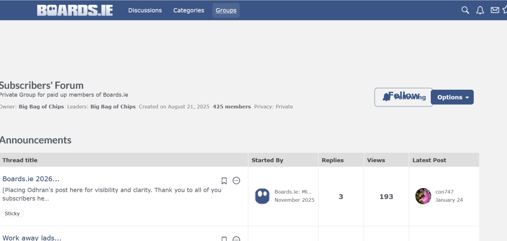
Task: View leader Big Bag of Chips profile
Action: pyautogui.click(x=113, y=106)
